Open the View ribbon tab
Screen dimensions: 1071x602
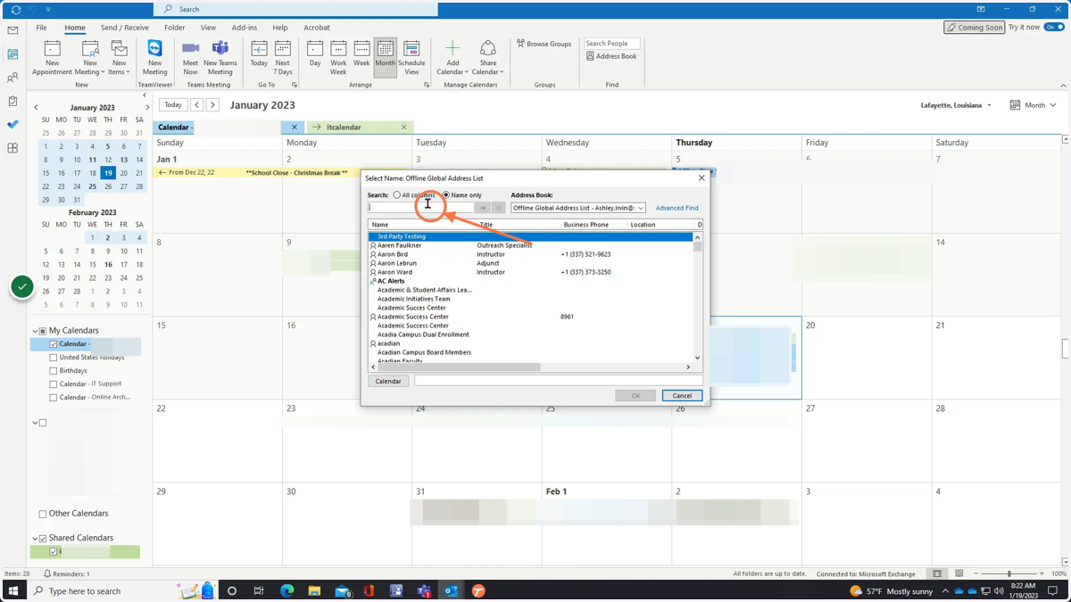click(208, 28)
